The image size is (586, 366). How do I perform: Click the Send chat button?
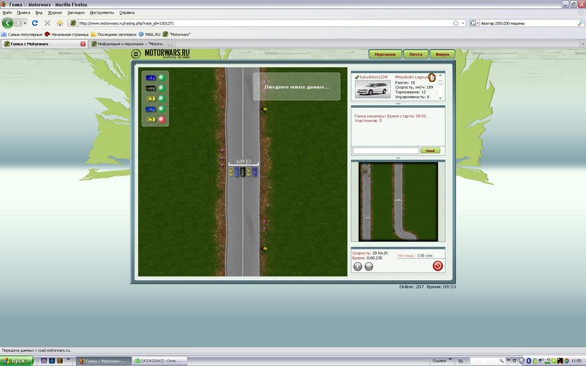click(430, 151)
